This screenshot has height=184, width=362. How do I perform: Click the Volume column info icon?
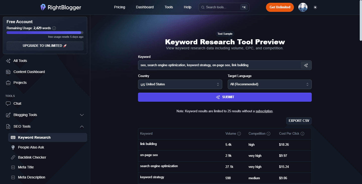point(239,134)
